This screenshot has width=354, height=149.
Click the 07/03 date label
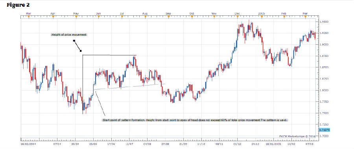309,144
